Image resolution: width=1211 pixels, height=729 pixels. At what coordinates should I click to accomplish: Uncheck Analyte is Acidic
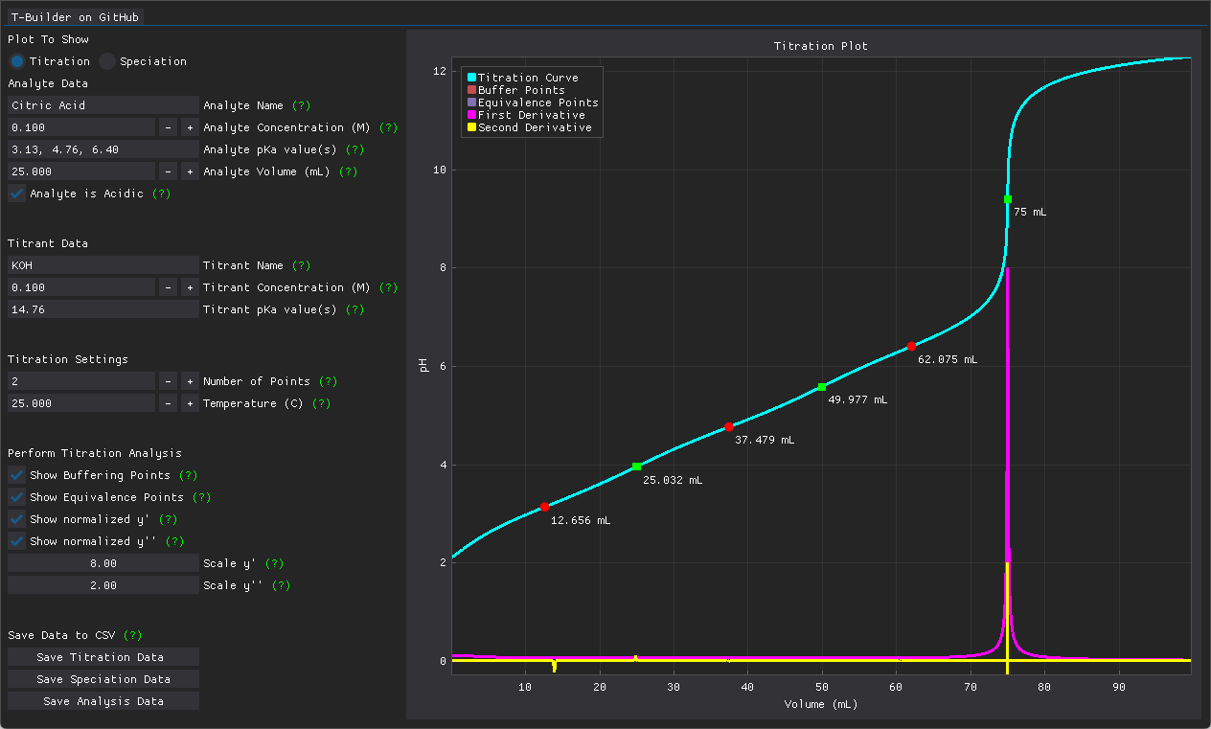coord(16,193)
